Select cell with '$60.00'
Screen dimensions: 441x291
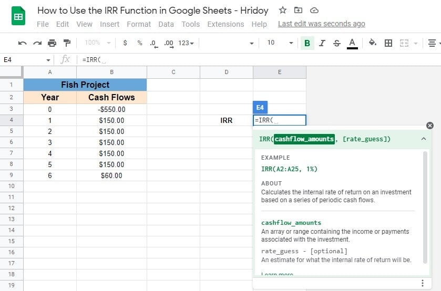(111, 175)
